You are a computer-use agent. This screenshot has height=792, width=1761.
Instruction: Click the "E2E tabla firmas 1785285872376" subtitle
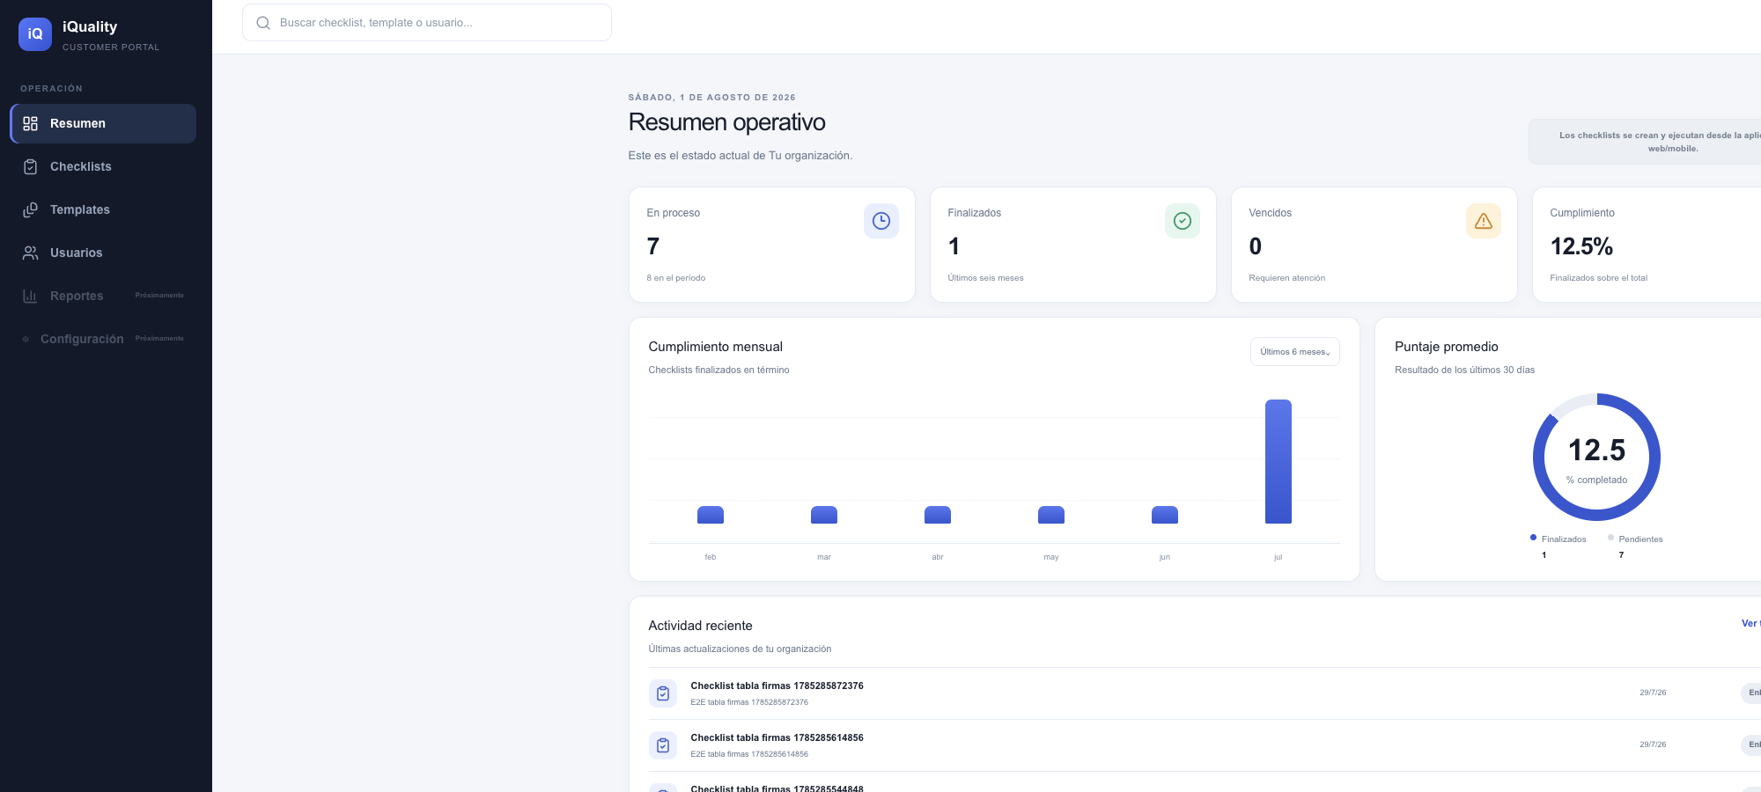(x=749, y=702)
